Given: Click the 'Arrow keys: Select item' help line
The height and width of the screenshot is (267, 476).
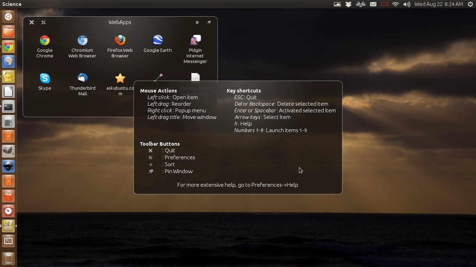Looking at the screenshot, I should click(262, 117).
